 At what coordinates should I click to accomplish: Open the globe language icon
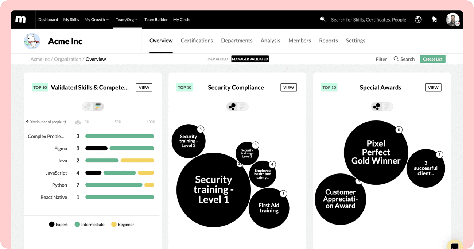(418, 19)
